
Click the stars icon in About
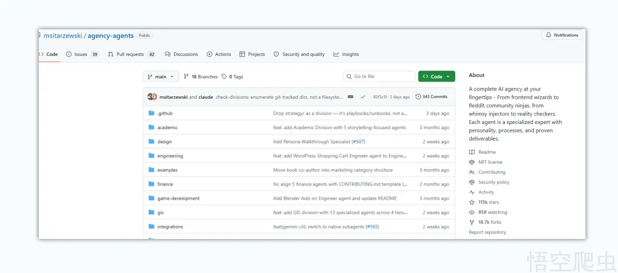(x=472, y=202)
